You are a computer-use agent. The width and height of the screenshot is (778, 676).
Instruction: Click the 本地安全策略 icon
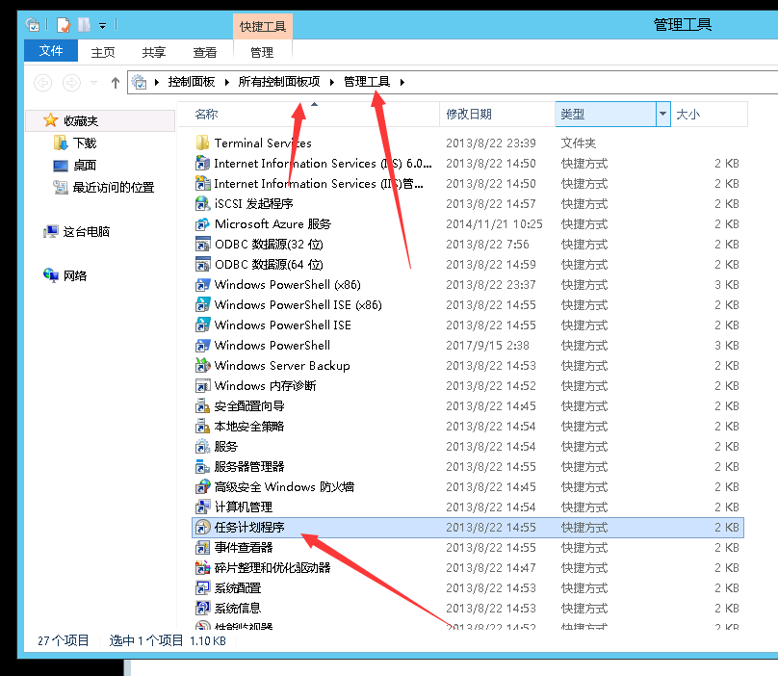click(202, 427)
